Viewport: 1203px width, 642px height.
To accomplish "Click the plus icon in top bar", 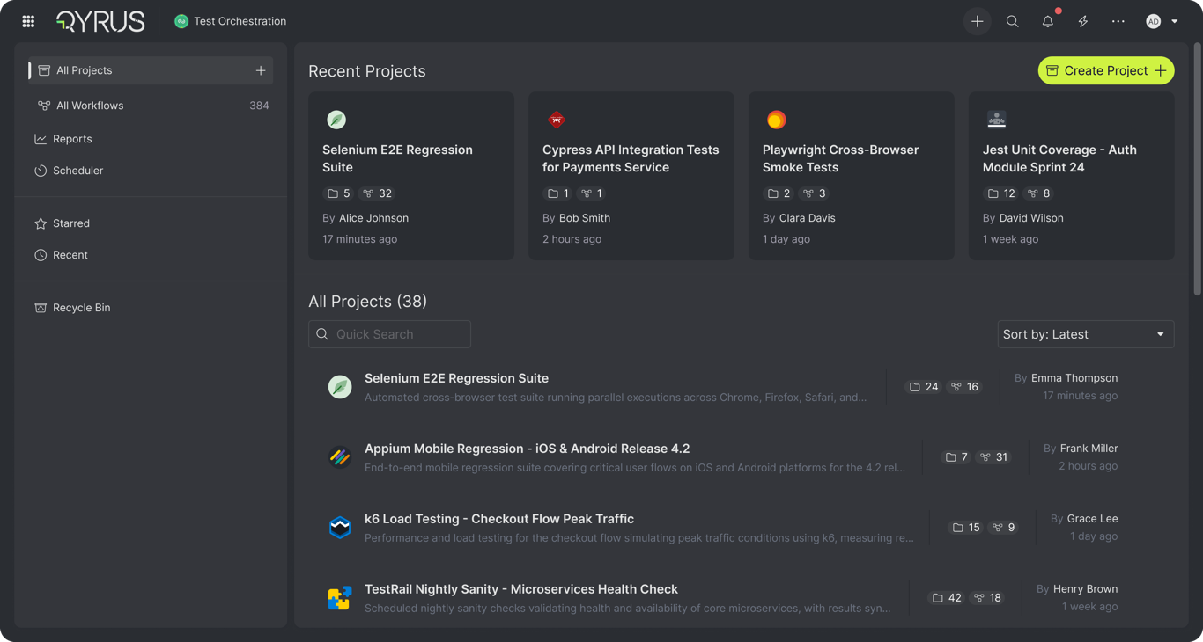I will pyautogui.click(x=978, y=21).
